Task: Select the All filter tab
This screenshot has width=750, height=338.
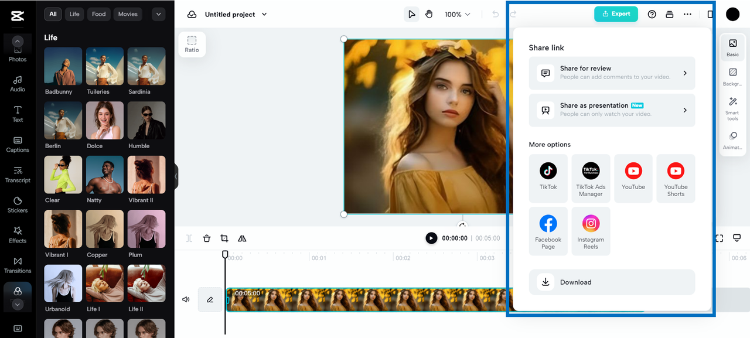Action: pyautogui.click(x=53, y=14)
